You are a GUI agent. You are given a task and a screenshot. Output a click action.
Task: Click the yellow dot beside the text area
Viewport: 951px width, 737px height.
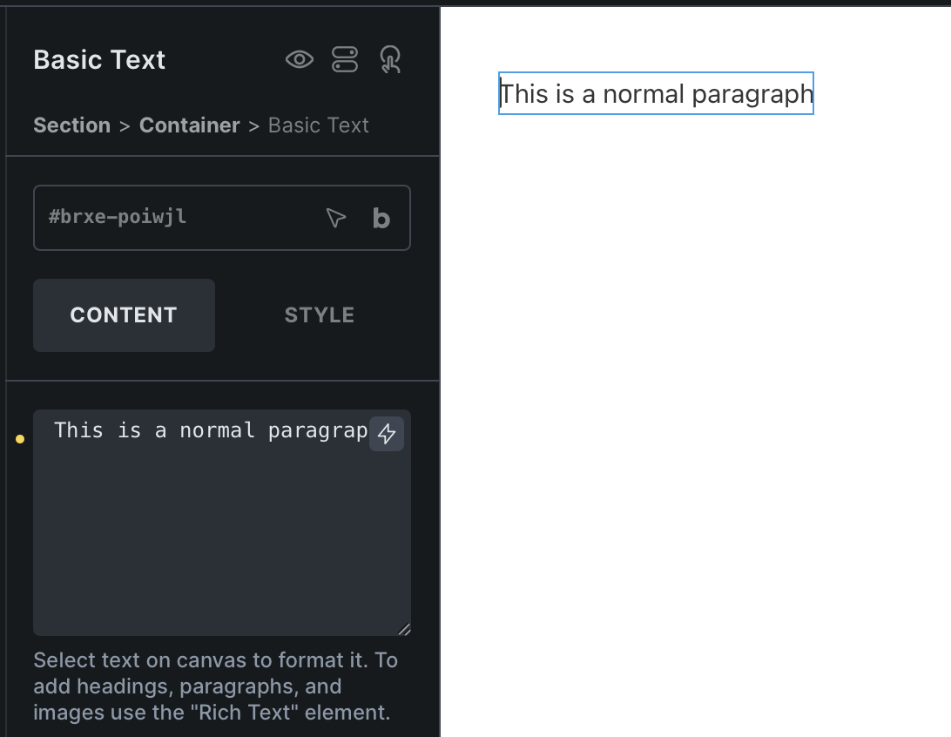tap(20, 438)
